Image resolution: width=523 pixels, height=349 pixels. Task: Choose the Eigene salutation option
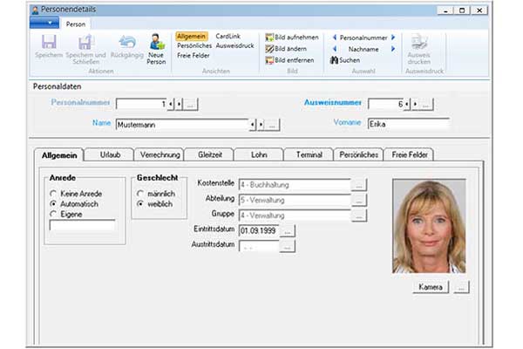coord(55,213)
